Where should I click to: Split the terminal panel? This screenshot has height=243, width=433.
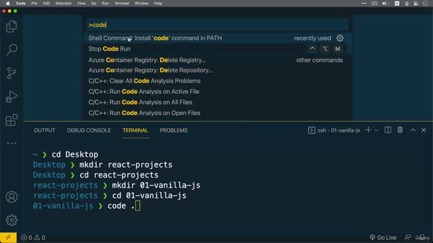(388, 130)
